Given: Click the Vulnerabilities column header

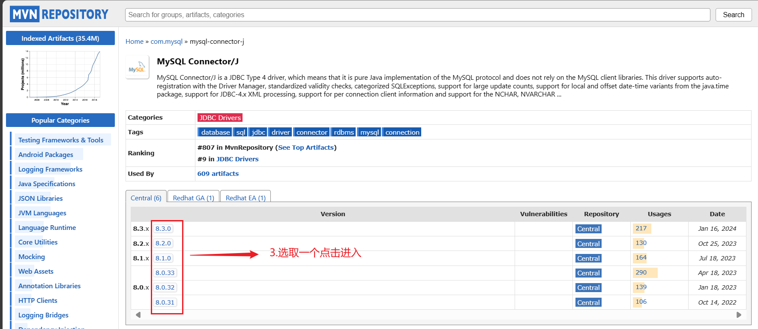Looking at the screenshot, I should click(543, 214).
